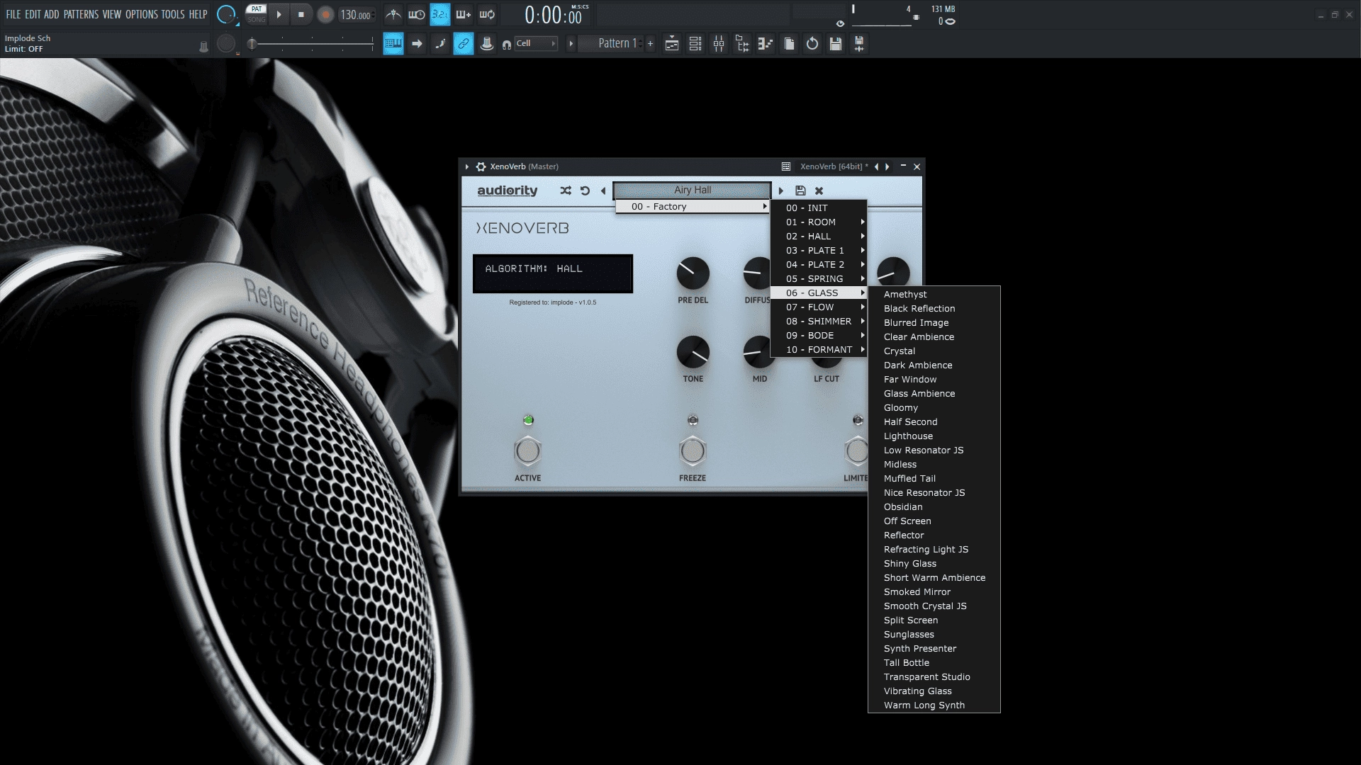Toggle the ACTIVE footswitch
This screenshot has height=765, width=1361.
(x=527, y=451)
